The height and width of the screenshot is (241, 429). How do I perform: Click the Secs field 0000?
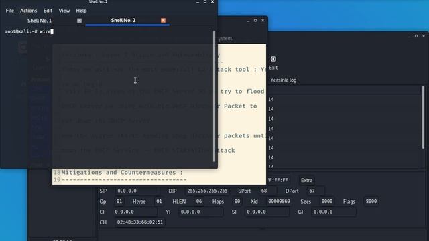pyautogui.click(x=327, y=202)
